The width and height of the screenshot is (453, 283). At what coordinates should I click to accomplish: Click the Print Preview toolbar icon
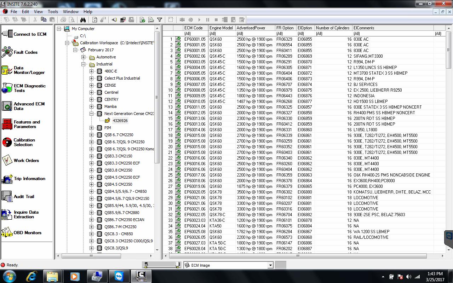[x=71, y=20]
